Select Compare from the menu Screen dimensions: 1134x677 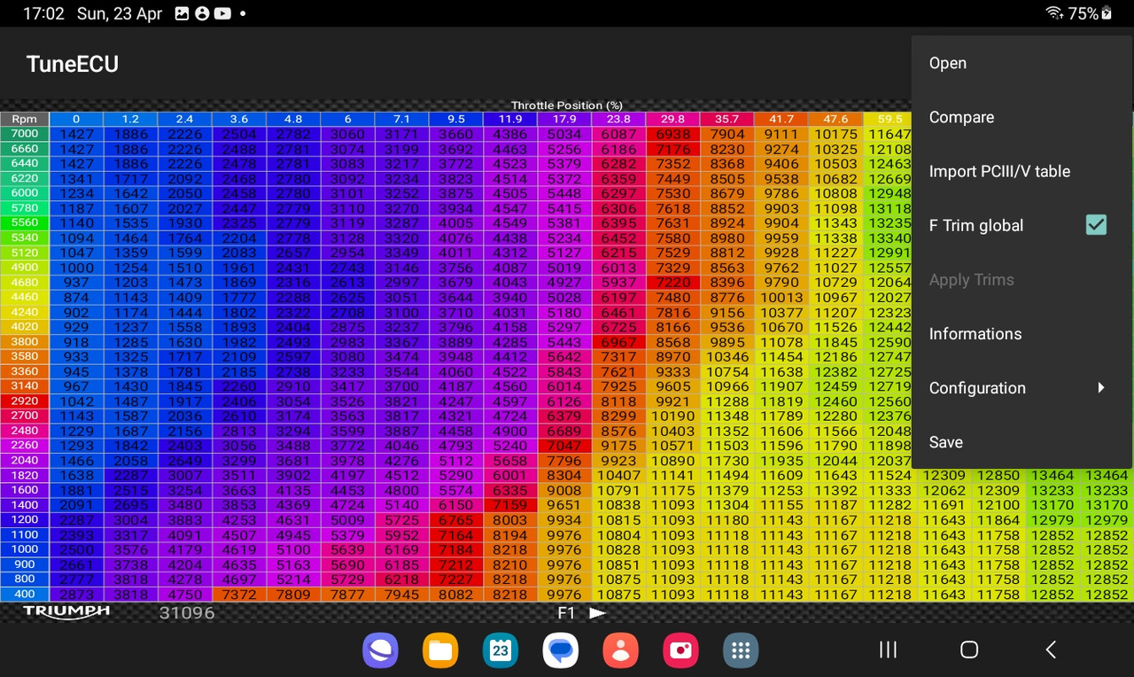[x=961, y=117]
